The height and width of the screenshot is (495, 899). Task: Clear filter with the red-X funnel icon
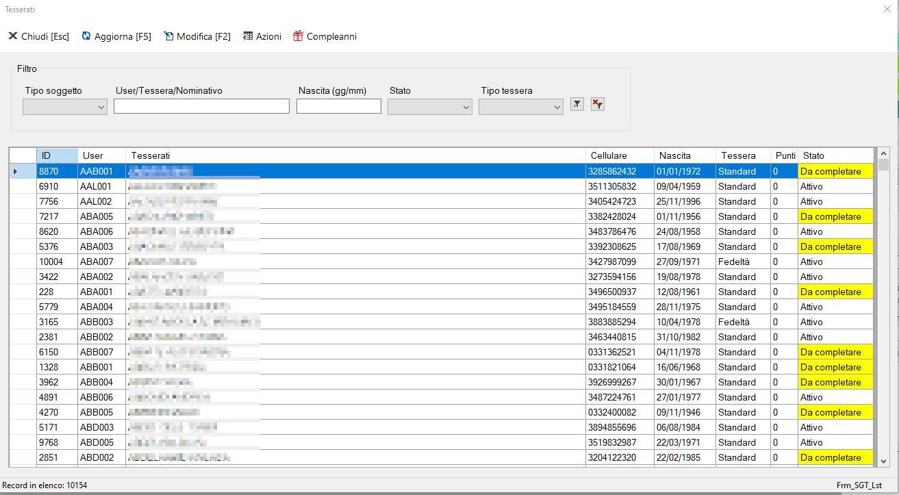pos(598,104)
